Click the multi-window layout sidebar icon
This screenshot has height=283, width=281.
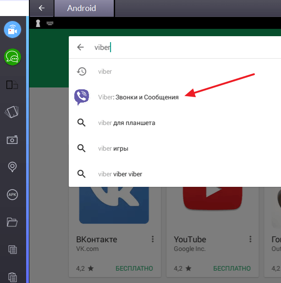click(12, 85)
